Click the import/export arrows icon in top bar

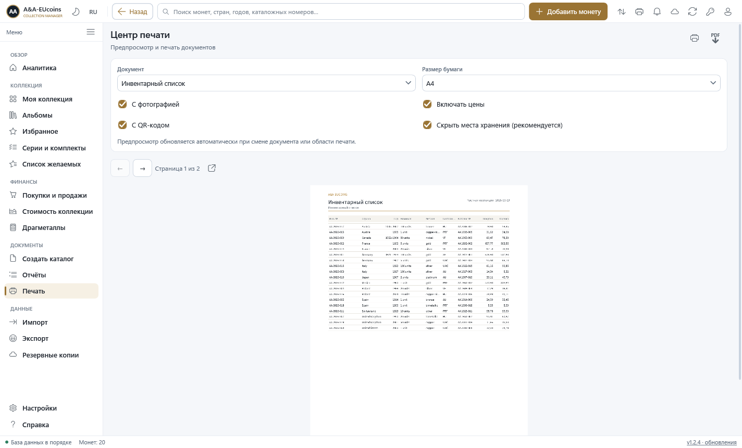pos(622,11)
